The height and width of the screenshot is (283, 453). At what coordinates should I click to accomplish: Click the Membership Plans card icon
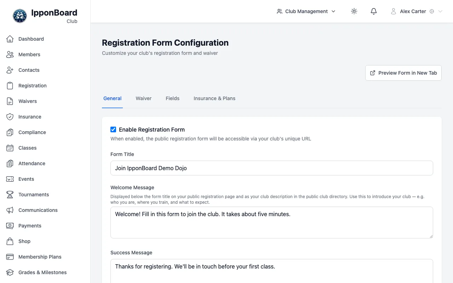pos(10,257)
